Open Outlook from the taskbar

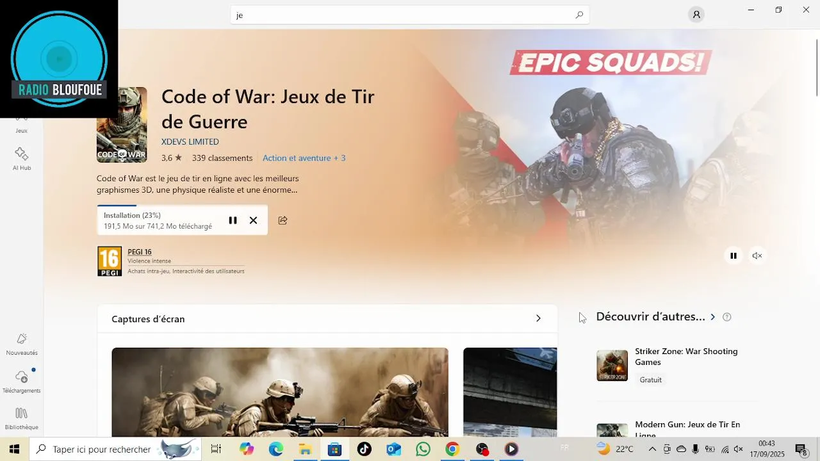point(393,449)
